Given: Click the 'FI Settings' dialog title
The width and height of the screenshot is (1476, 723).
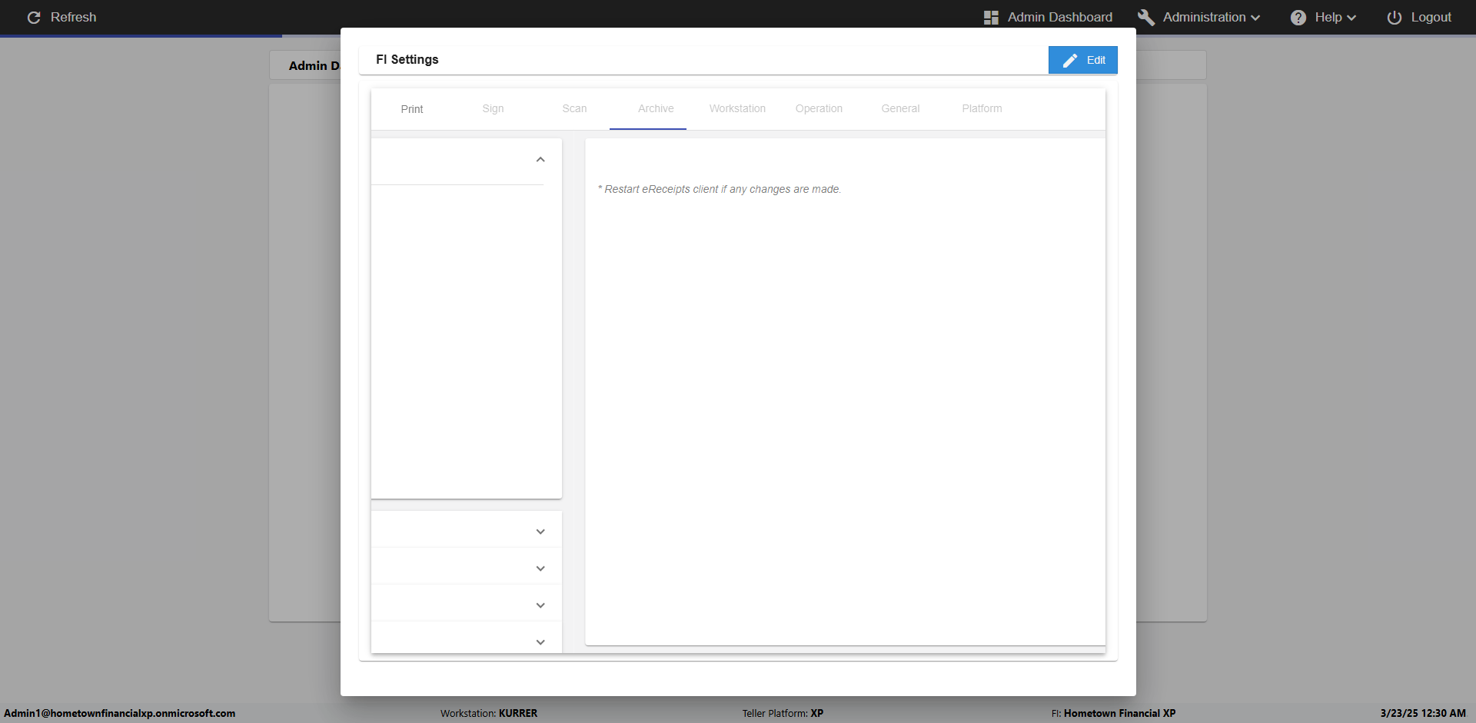Looking at the screenshot, I should coord(407,60).
